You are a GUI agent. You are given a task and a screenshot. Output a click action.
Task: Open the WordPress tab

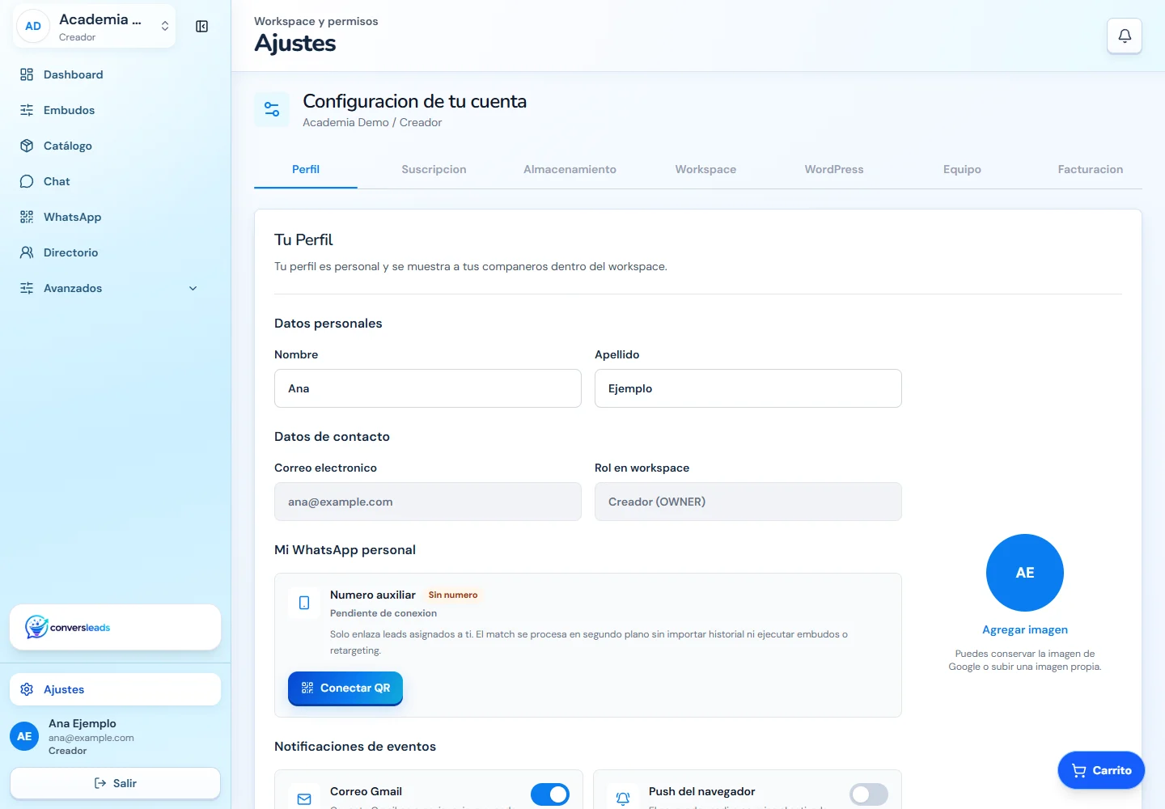834,169
